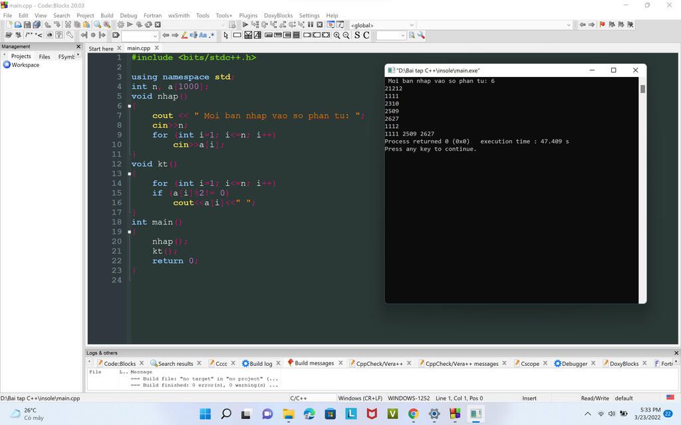The height and width of the screenshot is (425, 681).
Task: Open File Explorer from the taskbar
Action: [x=289, y=414]
